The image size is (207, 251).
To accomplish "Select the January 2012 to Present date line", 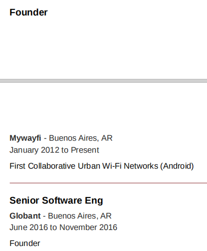I will coord(54,150).
